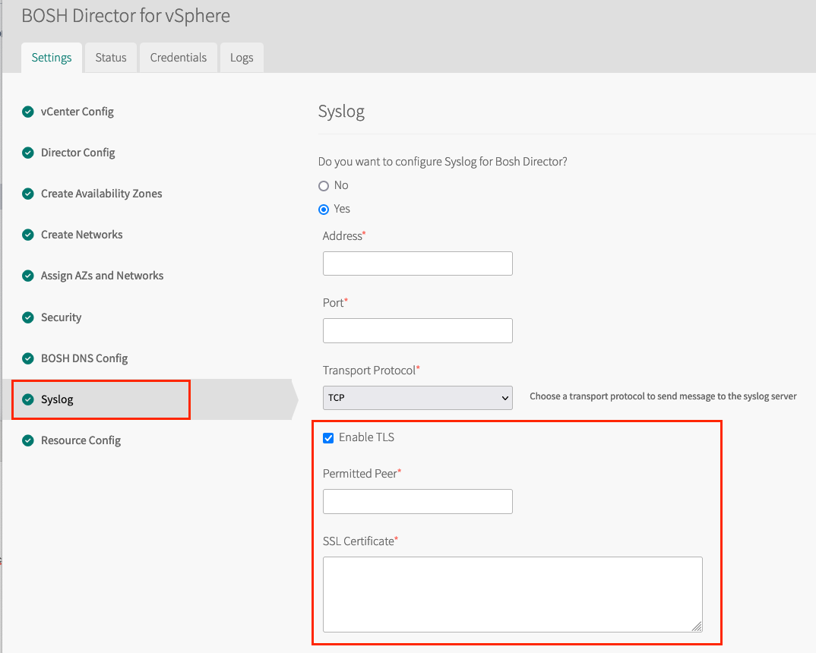Viewport: 816px width, 653px height.
Task: Go to the Resource Config section
Action: click(81, 440)
